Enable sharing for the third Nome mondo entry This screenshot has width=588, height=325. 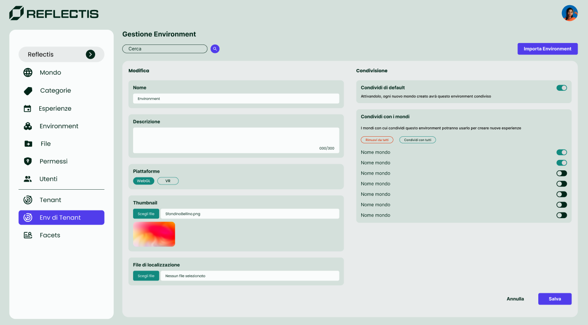561,173
